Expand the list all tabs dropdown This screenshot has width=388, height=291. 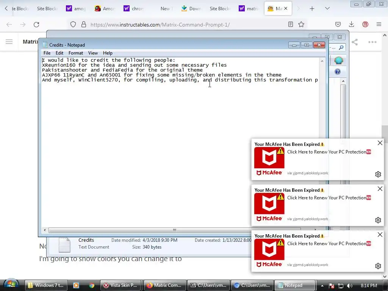pos(327,8)
